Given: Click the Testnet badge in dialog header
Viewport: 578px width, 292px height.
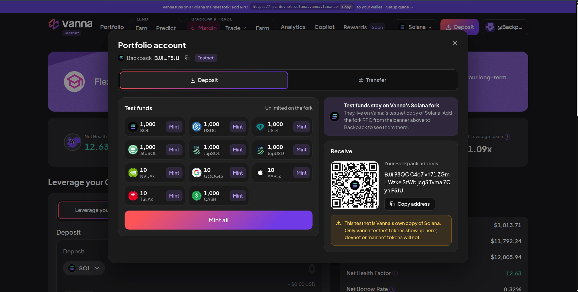Looking at the screenshot, I should [x=205, y=58].
